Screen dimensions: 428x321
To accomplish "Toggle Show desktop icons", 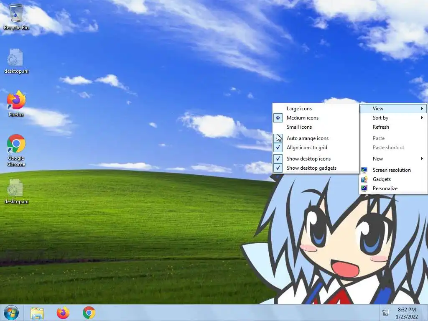I will coord(316,158).
